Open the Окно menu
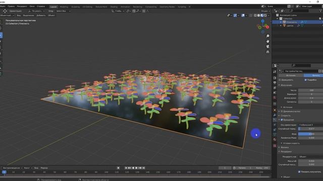This screenshot has height=181, width=323. (x=32, y=7)
